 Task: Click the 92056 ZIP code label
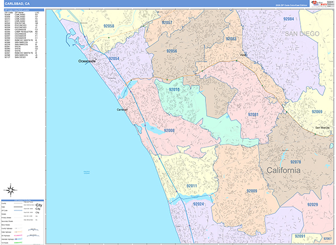[x=171, y=51]
